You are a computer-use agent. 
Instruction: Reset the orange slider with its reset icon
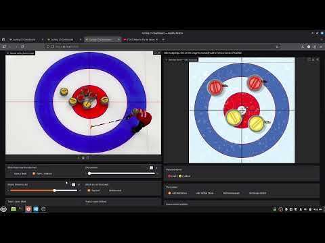pos(79,185)
